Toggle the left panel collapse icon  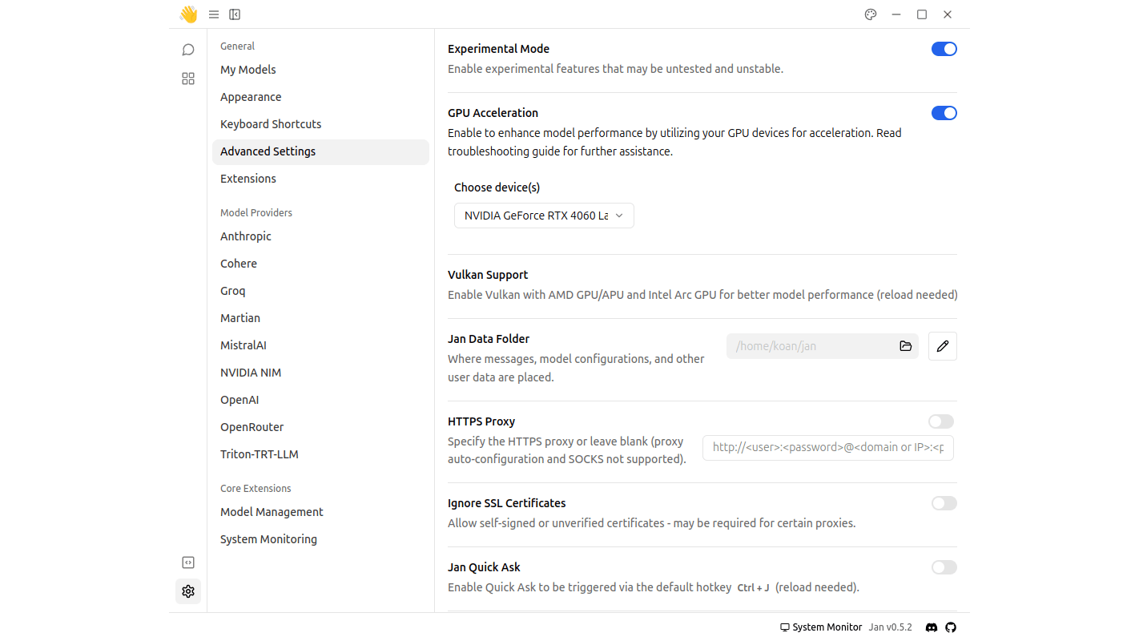[235, 14]
